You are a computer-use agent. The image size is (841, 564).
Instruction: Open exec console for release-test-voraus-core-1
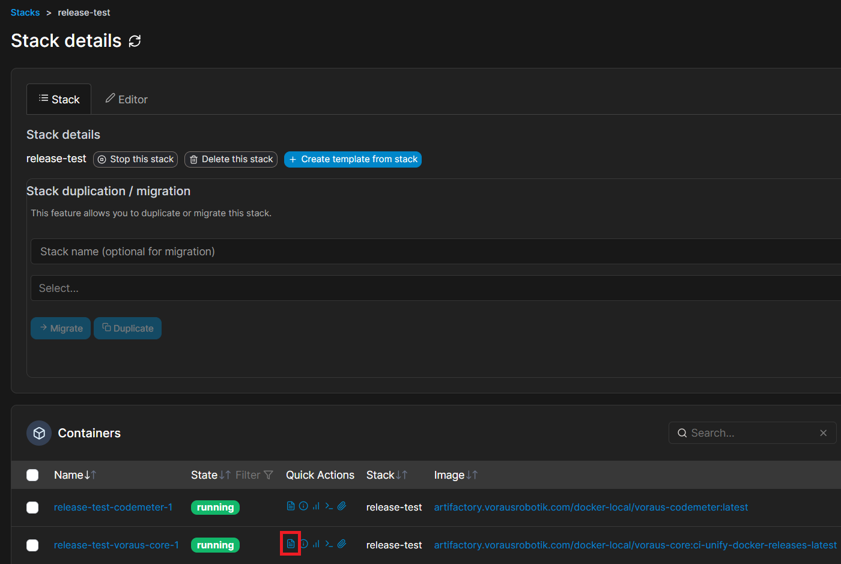click(x=329, y=544)
